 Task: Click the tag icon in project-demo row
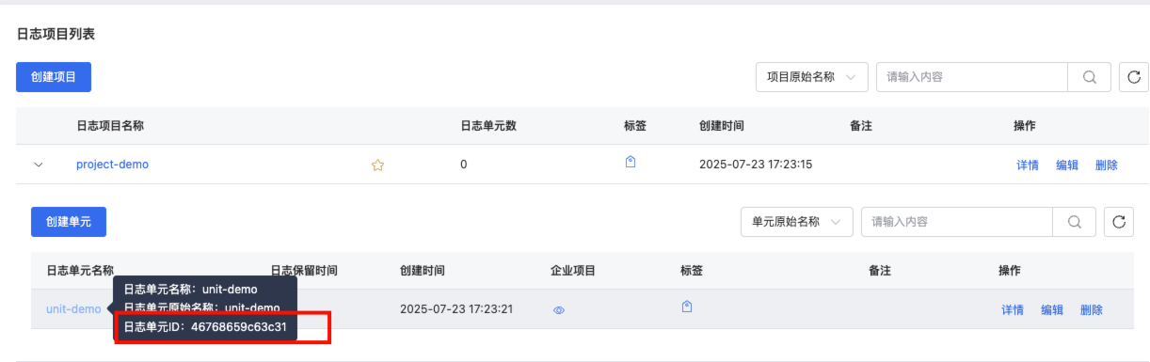point(631,163)
